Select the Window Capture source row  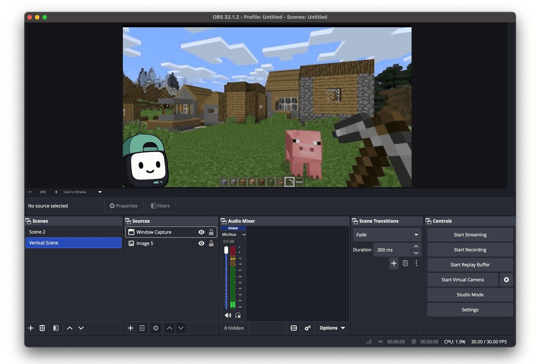tap(171, 232)
